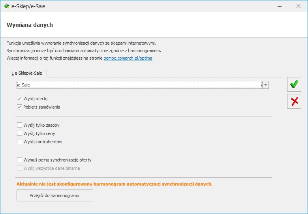Minimize the e-Sklep/e-Sale window
This screenshot has width=308, height=214.
pos(280,6)
